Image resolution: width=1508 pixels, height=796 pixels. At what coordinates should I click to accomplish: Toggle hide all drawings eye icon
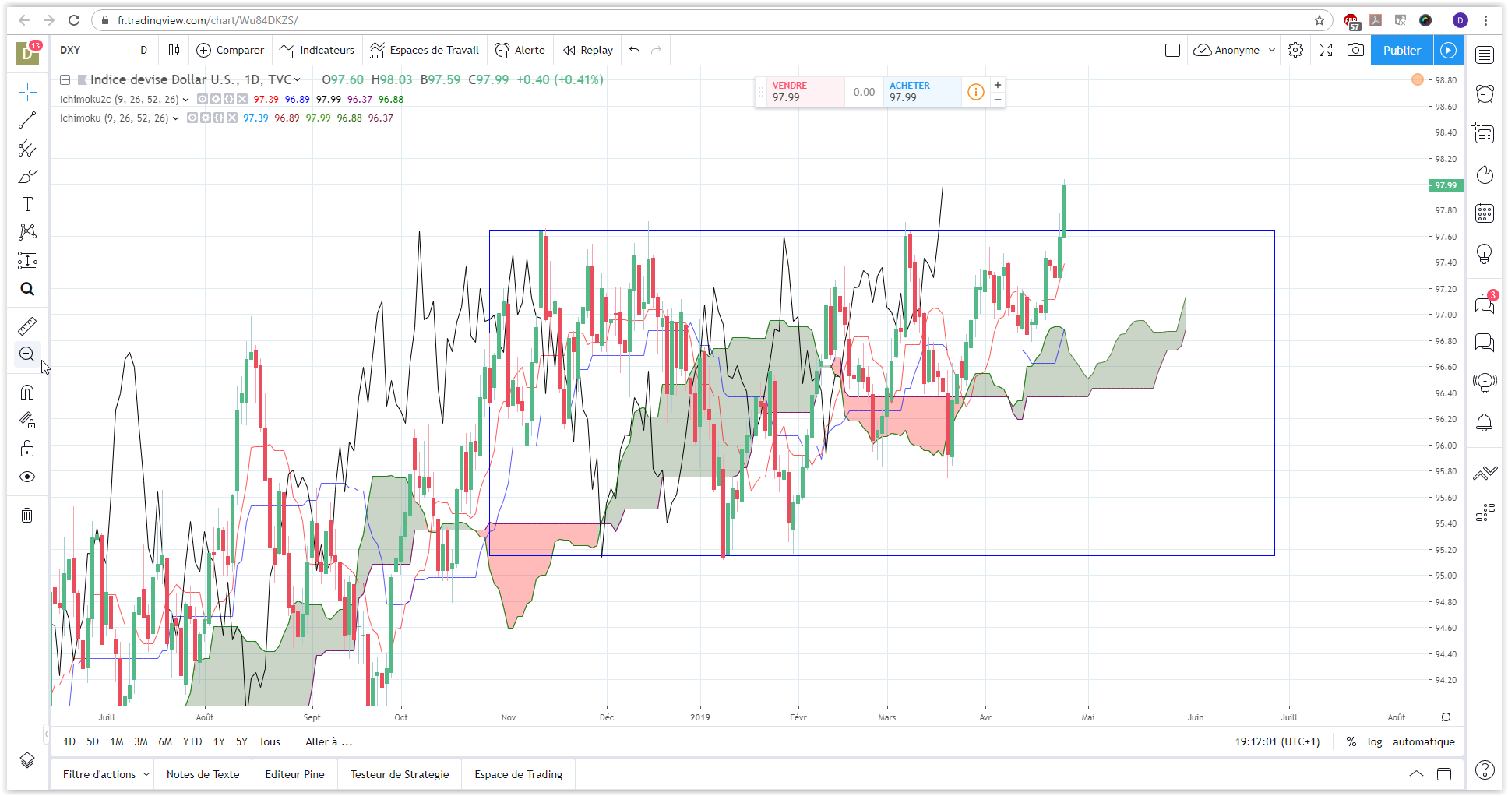(x=27, y=477)
